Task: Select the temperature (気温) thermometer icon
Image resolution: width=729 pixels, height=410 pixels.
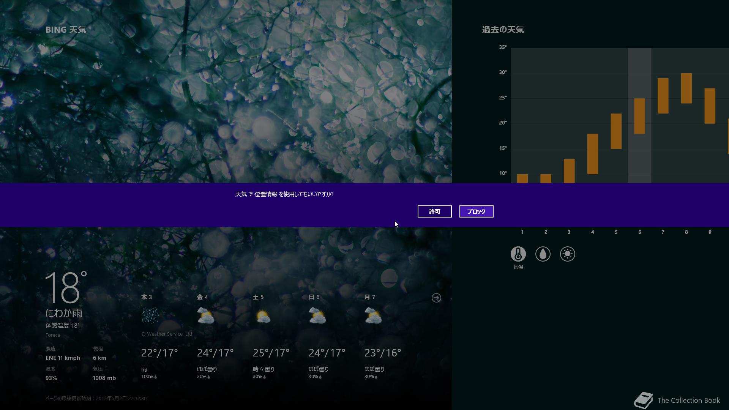Action: coord(518,254)
